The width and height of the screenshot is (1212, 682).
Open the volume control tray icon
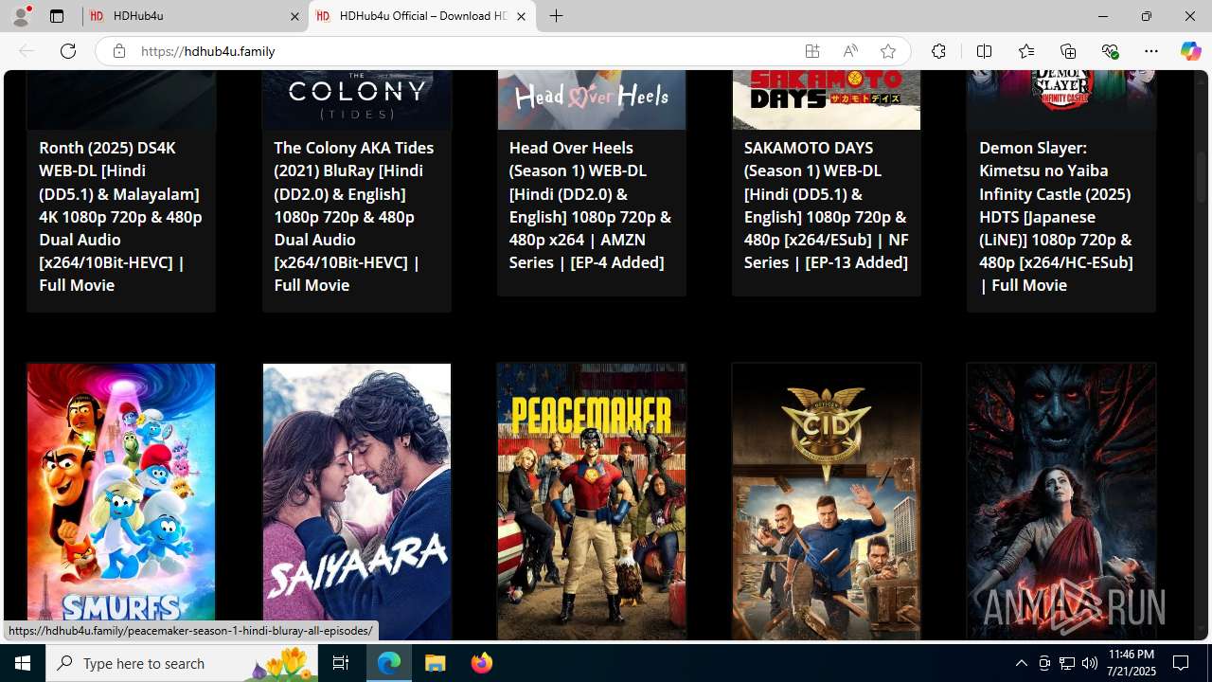coord(1090,663)
